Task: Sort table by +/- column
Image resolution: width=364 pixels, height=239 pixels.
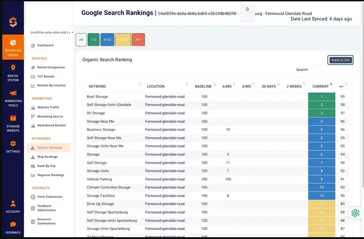Action: coord(346,85)
